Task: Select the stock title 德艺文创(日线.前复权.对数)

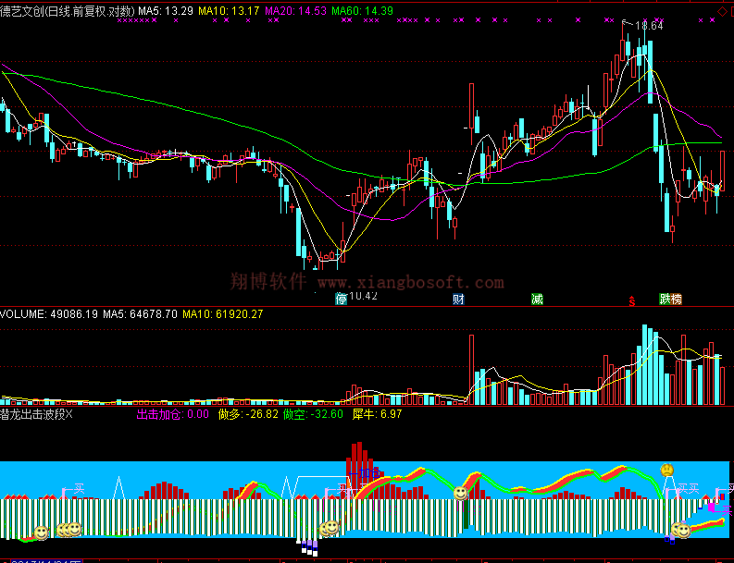Action: click(x=68, y=11)
